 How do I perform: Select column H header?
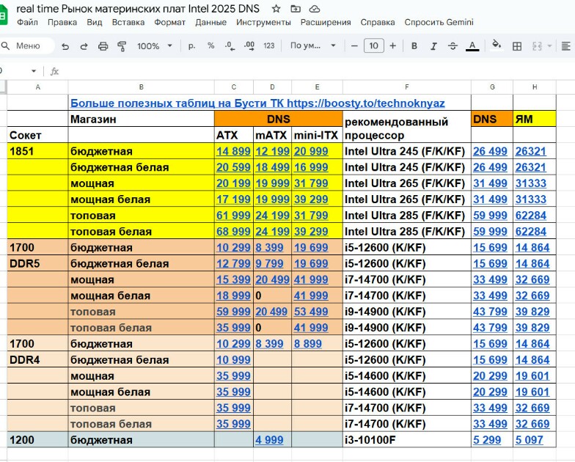(534, 87)
